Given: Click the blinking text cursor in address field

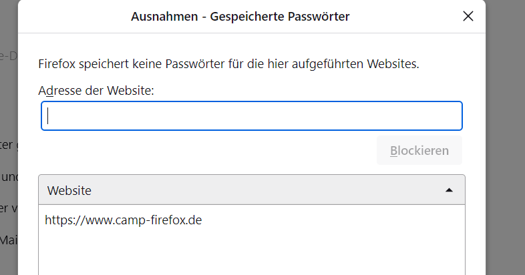Looking at the screenshot, I should [49, 115].
